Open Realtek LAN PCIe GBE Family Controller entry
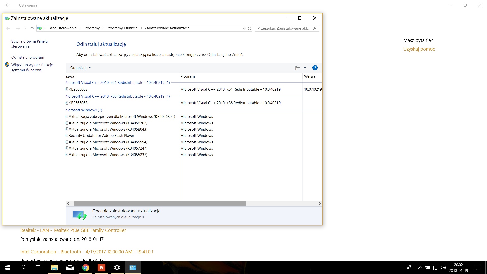 point(73,230)
